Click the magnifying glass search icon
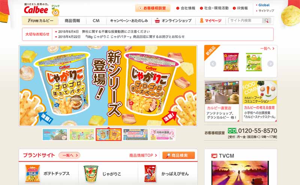This screenshot has height=185, width=300. click(x=266, y=21)
